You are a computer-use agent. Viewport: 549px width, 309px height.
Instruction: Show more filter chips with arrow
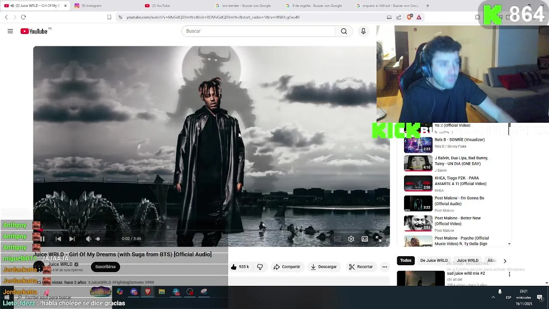pos(505,261)
